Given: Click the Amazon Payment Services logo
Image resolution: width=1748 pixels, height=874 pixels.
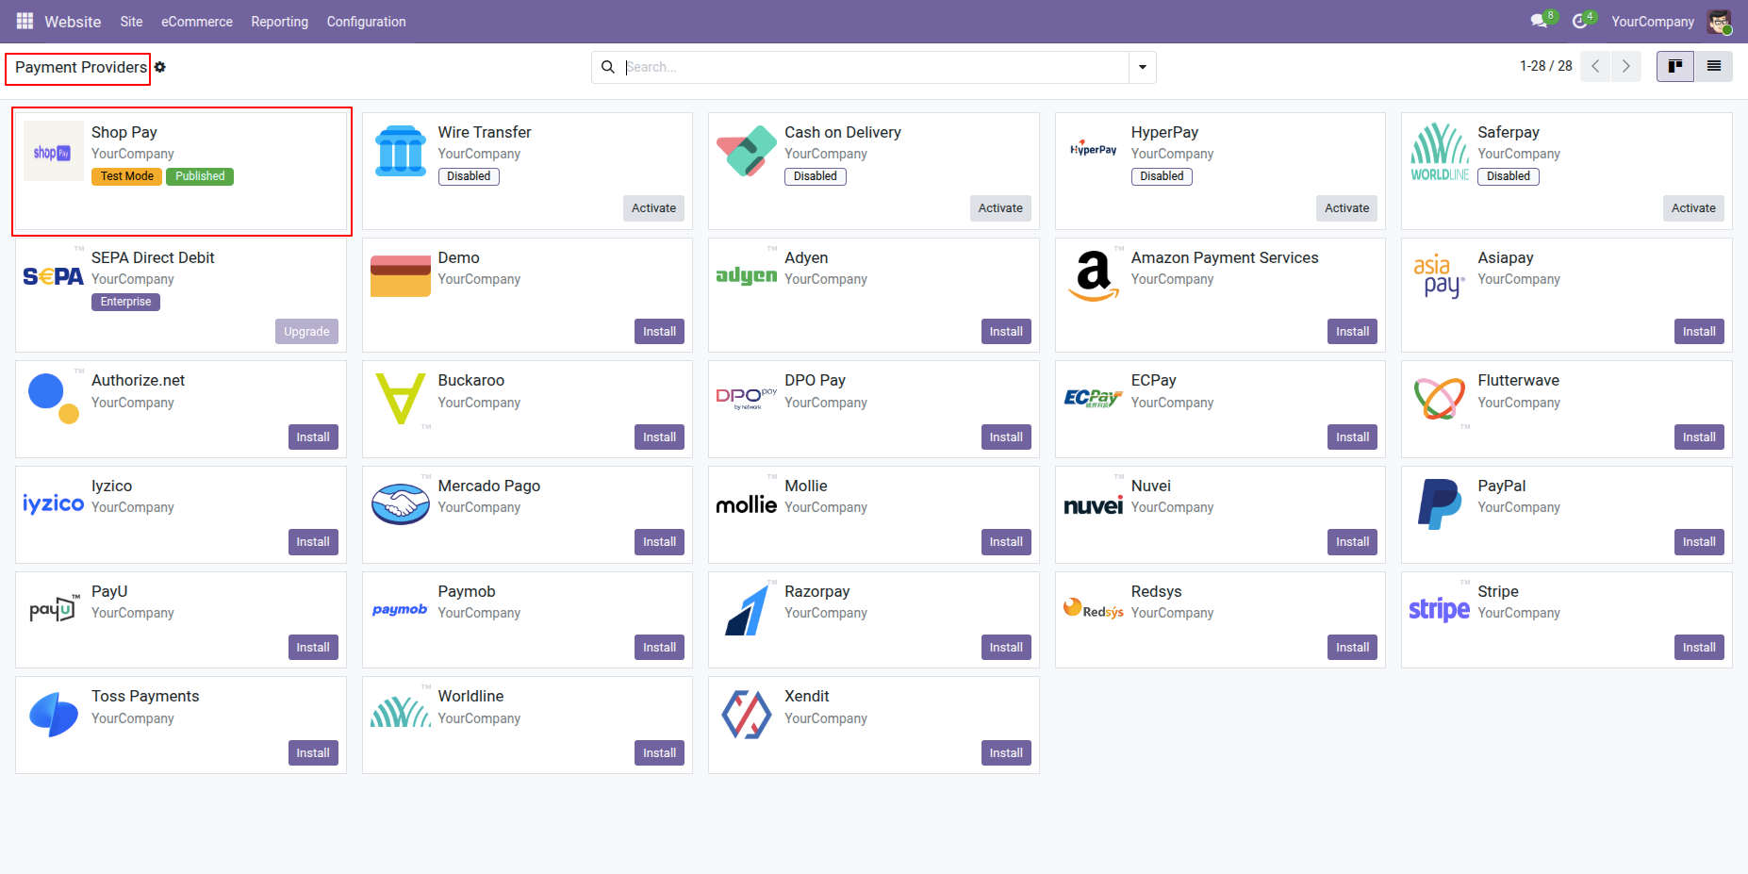Looking at the screenshot, I should click(1094, 276).
